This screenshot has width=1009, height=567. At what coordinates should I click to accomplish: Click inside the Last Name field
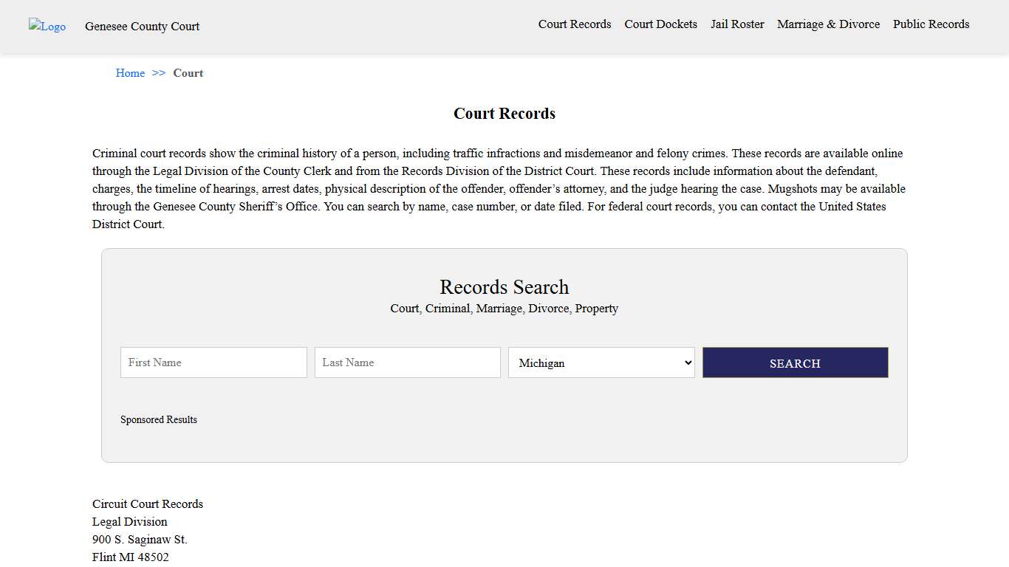click(x=407, y=362)
